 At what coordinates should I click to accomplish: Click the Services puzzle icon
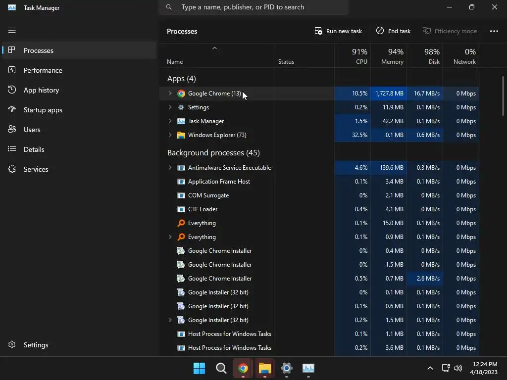click(12, 169)
